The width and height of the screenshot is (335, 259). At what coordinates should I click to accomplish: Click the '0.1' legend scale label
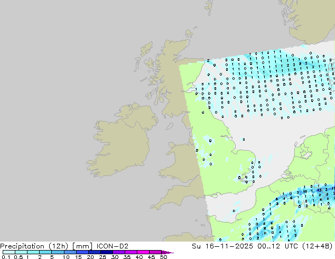point(6,257)
